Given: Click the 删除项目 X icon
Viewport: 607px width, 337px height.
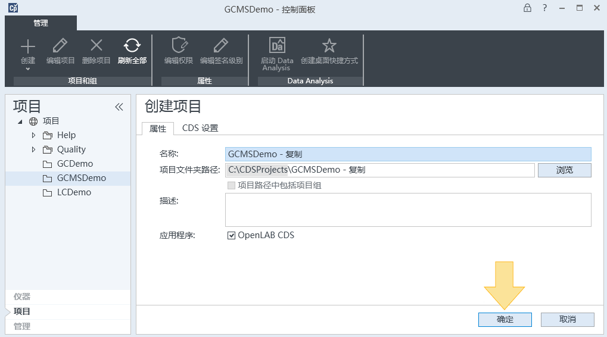Looking at the screenshot, I should point(97,45).
